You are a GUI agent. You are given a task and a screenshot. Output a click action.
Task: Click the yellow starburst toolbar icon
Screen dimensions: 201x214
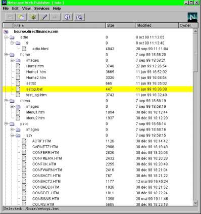[33, 17]
